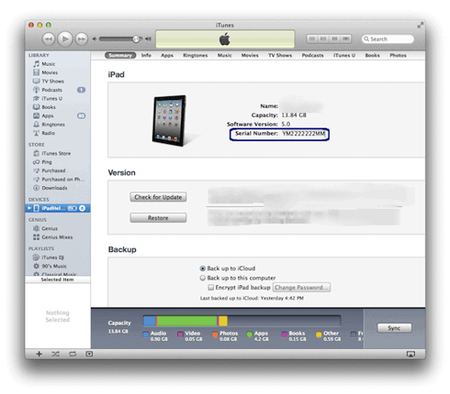Image resolution: width=450 pixels, height=394 pixels.
Task: Click the Search field
Action: pyautogui.click(x=388, y=39)
